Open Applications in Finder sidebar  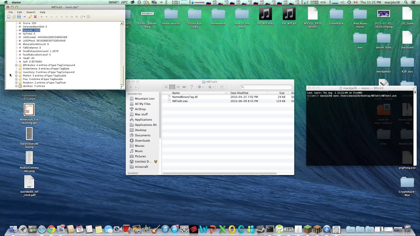point(143,120)
